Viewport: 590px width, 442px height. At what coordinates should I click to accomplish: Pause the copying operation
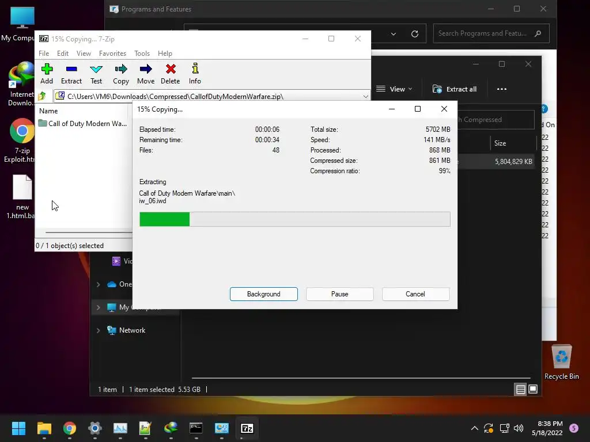click(x=340, y=294)
